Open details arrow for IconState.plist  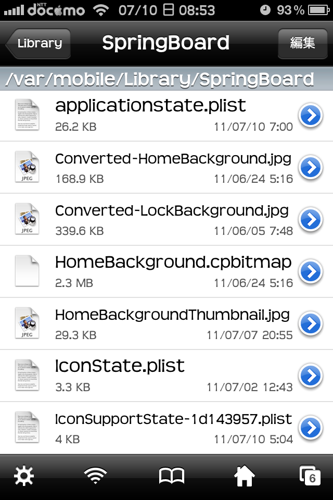pos(311,376)
